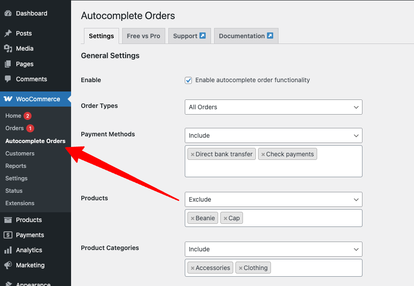Viewport: 414px width, 286px height.
Task: Click the Comments speech bubble icon
Action: point(8,79)
